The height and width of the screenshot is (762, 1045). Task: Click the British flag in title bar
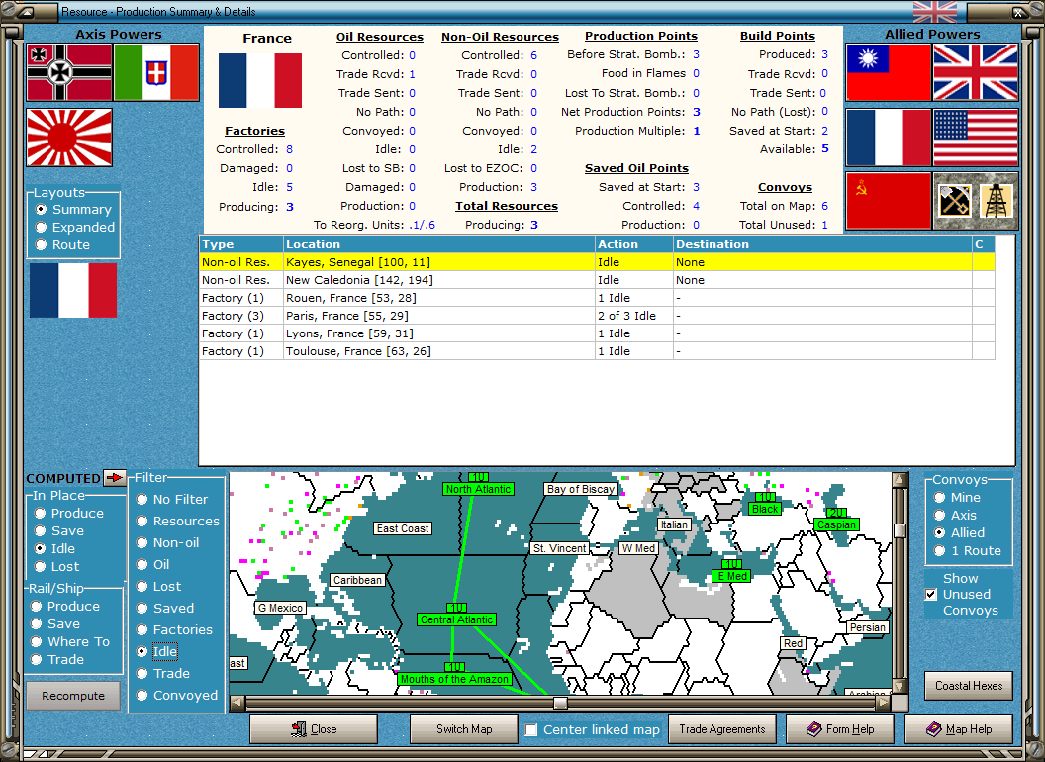pos(934,12)
